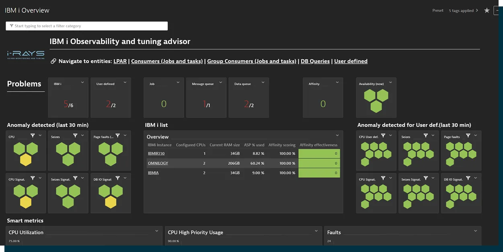Click the DB IO Signat filter funnel
Viewport: 503px width, 252px height.
(x=117, y=177)
